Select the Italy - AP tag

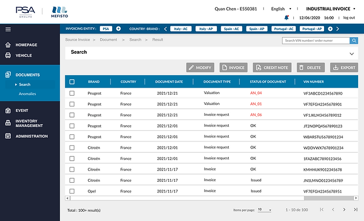tap(206, 28)
